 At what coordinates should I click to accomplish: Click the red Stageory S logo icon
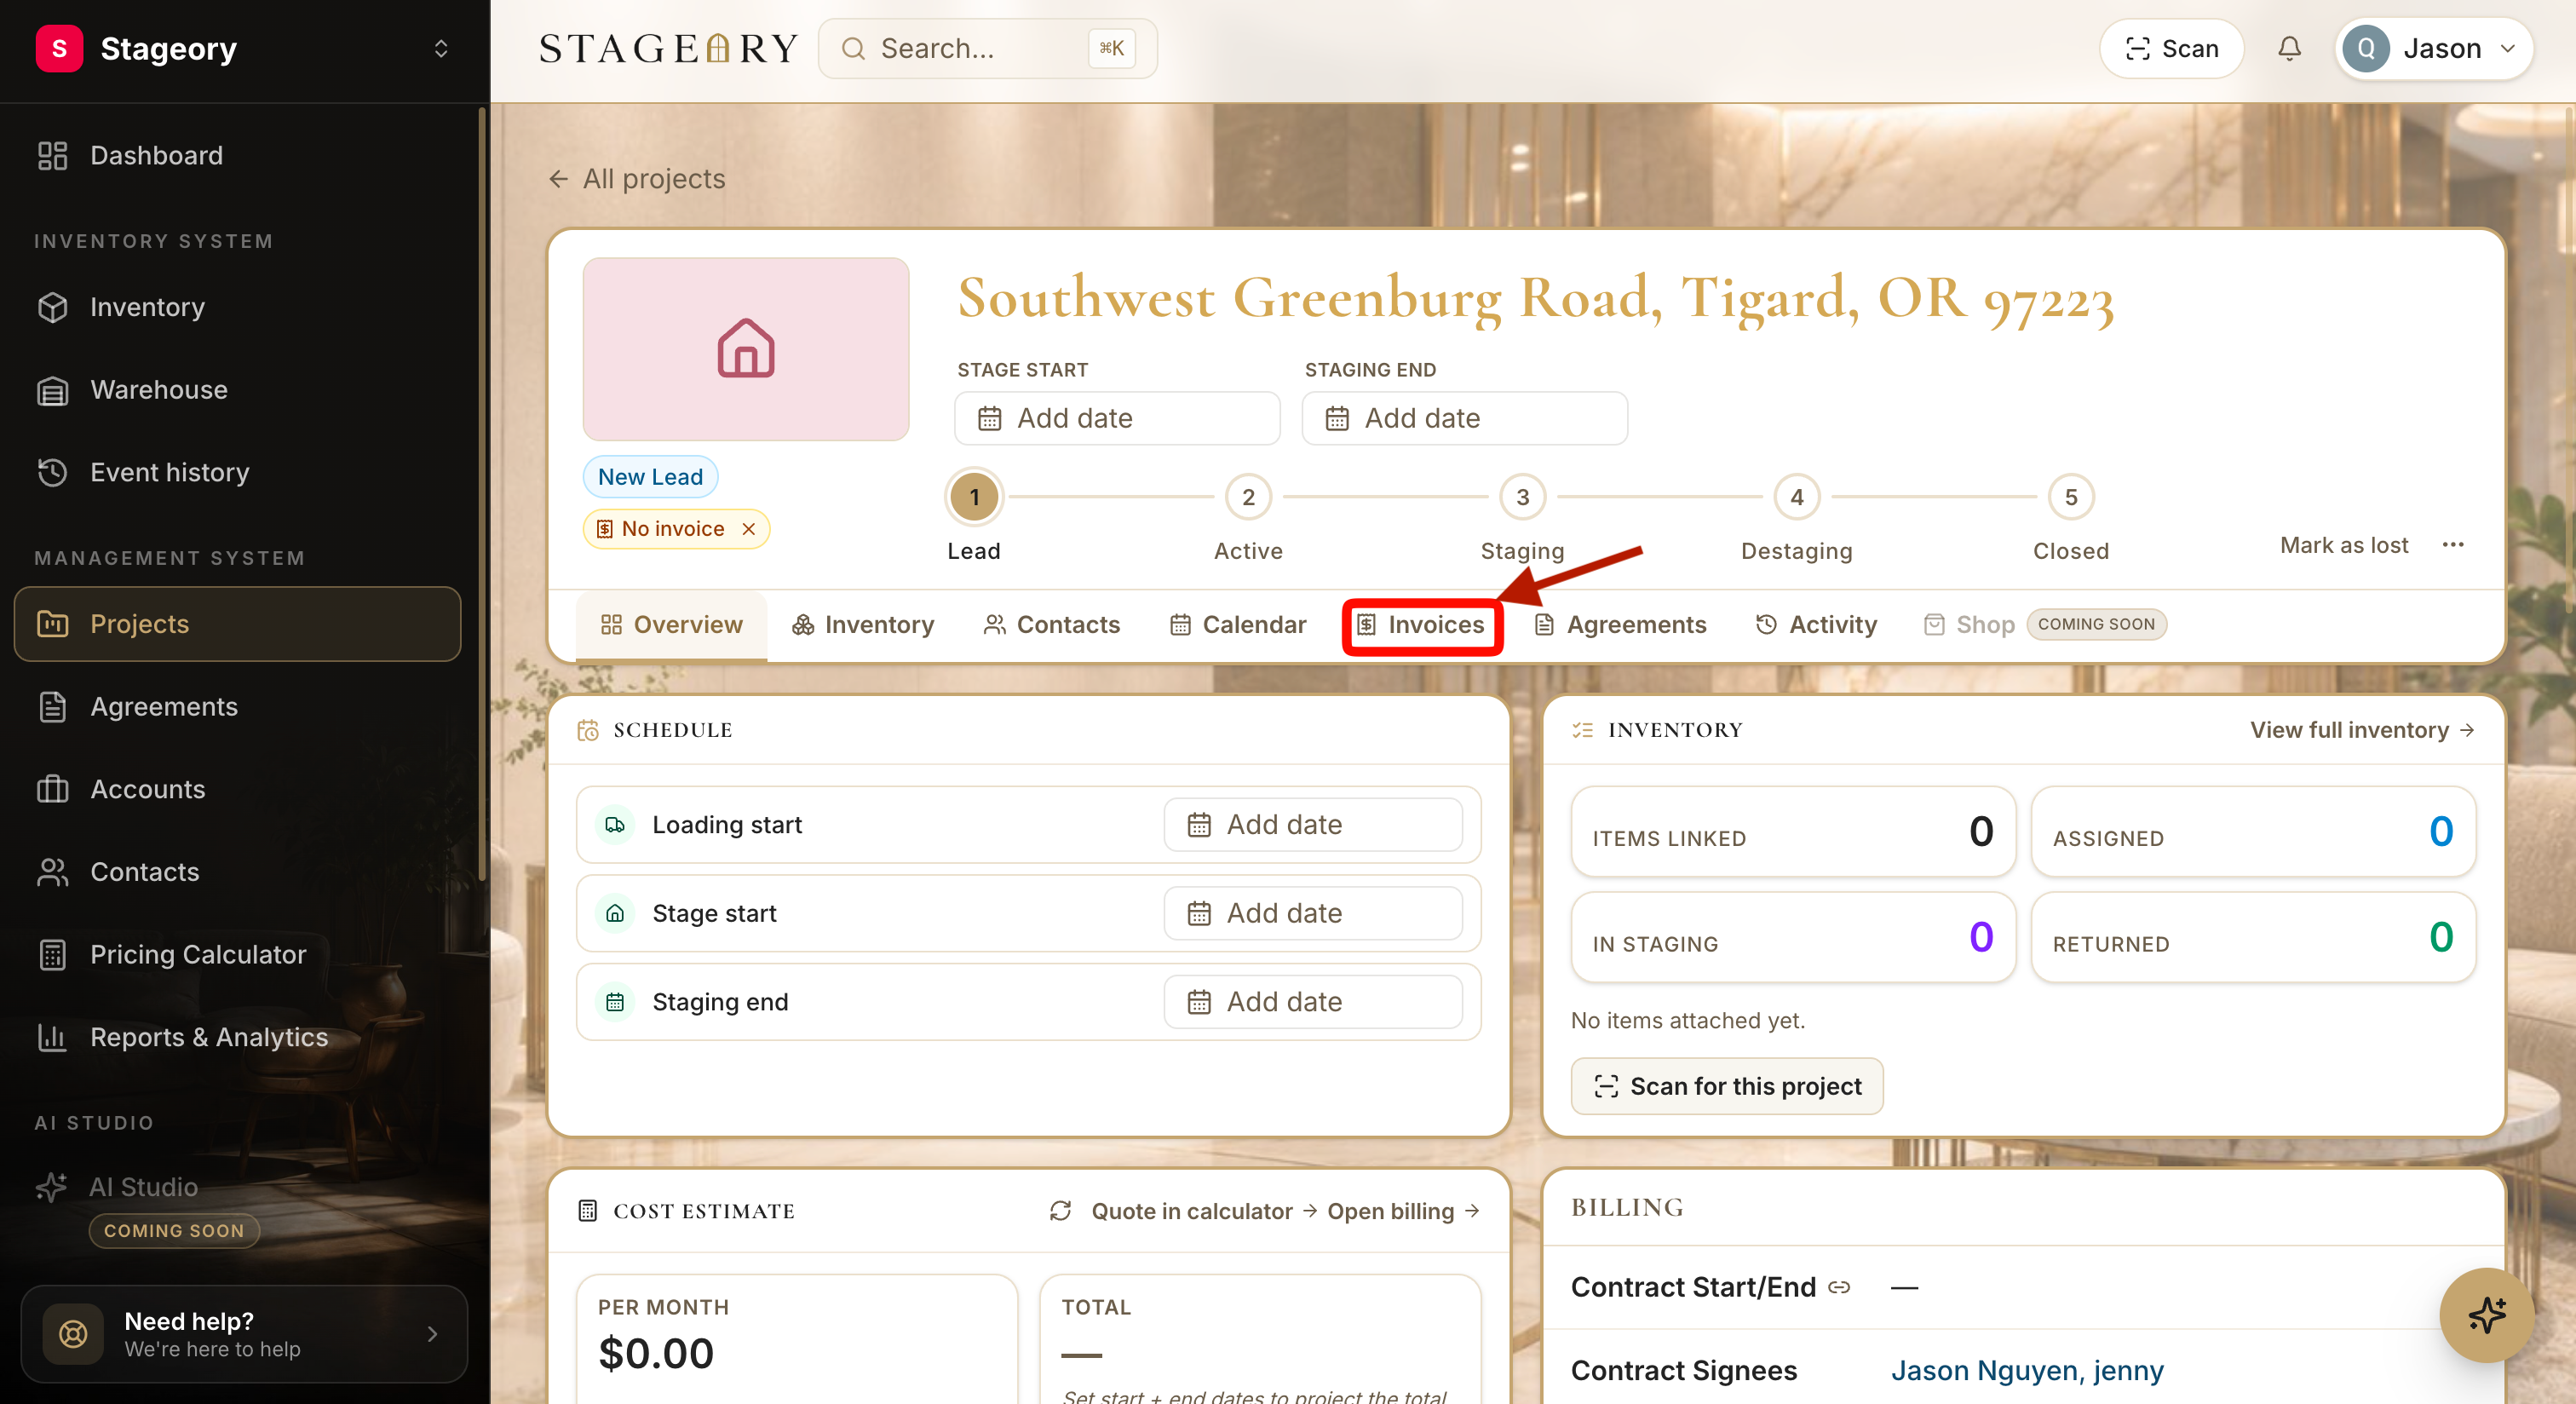click(59, 48)
